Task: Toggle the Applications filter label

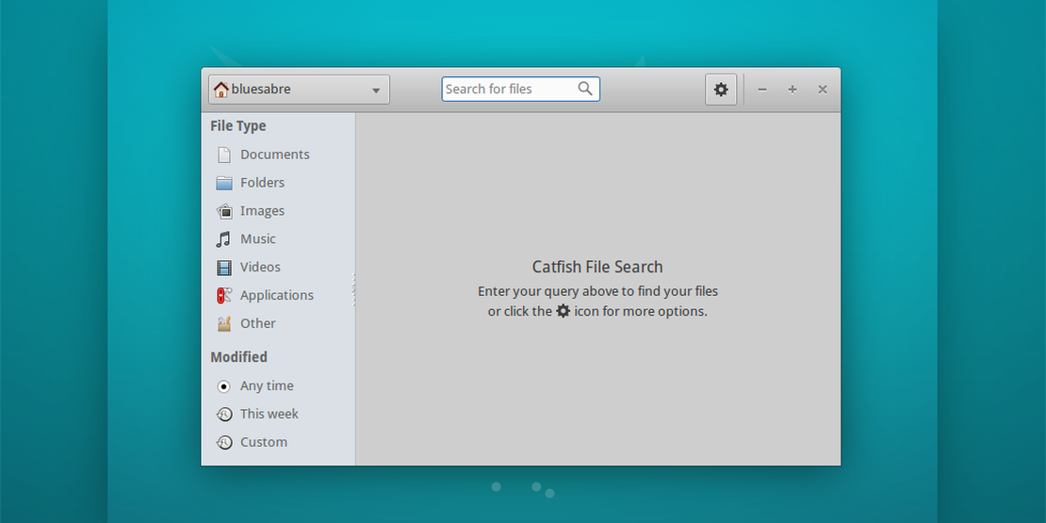Action: click(277, 296)
